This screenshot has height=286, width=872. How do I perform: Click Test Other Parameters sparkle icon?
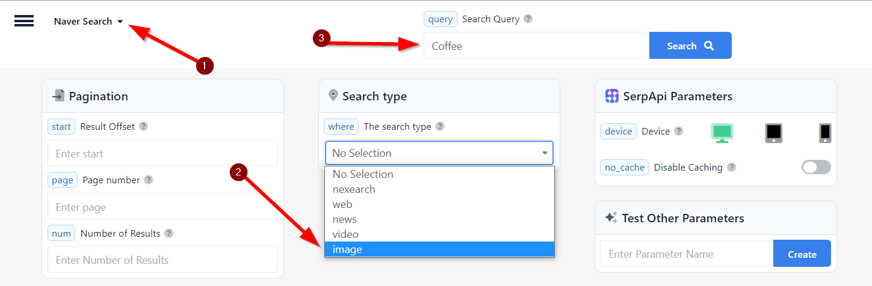611,218
